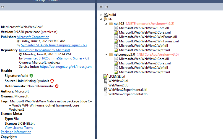Click the License: LICENSE.txt text
The height and width of the screenshot is (139, 223).
[x=20, y=124]
